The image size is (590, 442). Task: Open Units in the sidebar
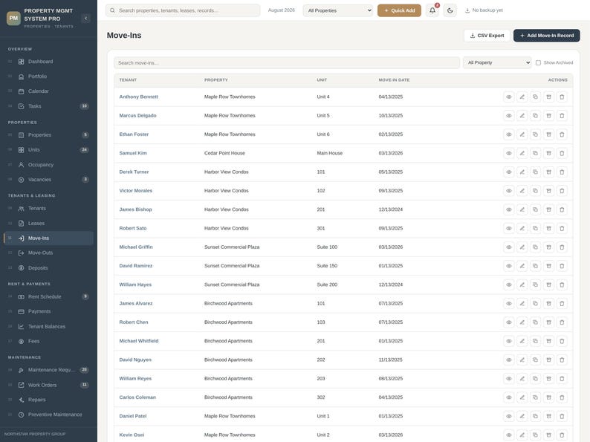pyautogui.click(x=48, y=150)
